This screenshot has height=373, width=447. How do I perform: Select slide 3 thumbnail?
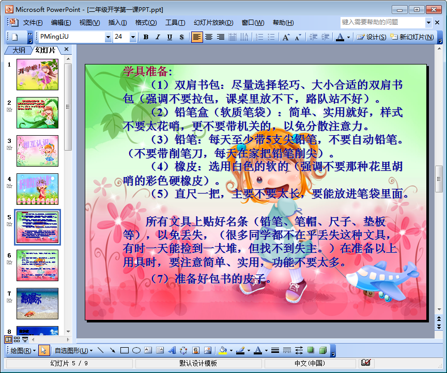click(37, 151)
